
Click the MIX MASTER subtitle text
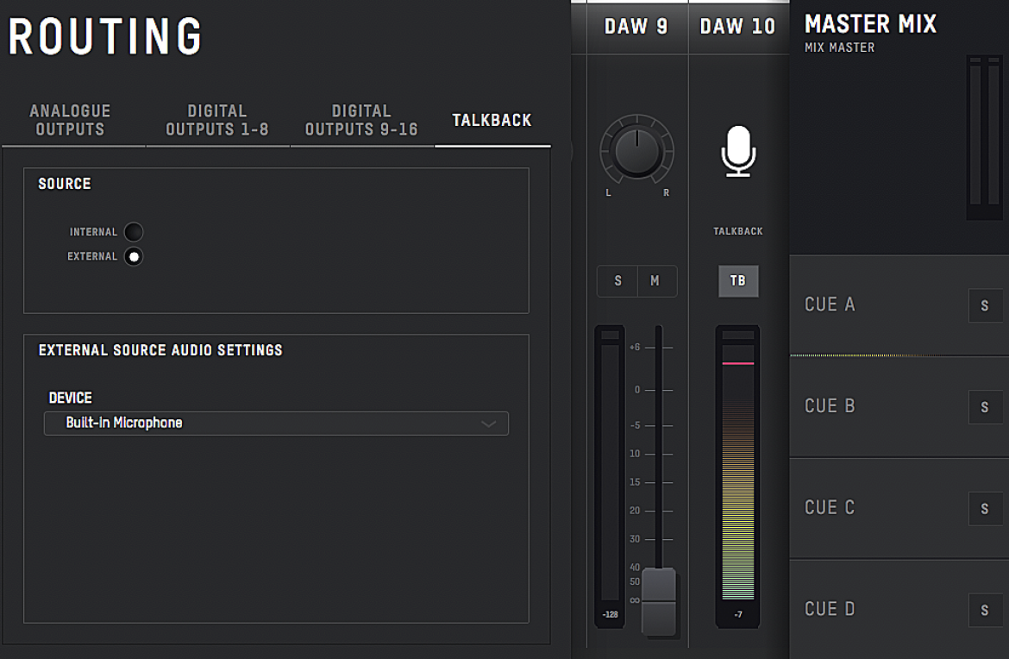tap(839, 47)
